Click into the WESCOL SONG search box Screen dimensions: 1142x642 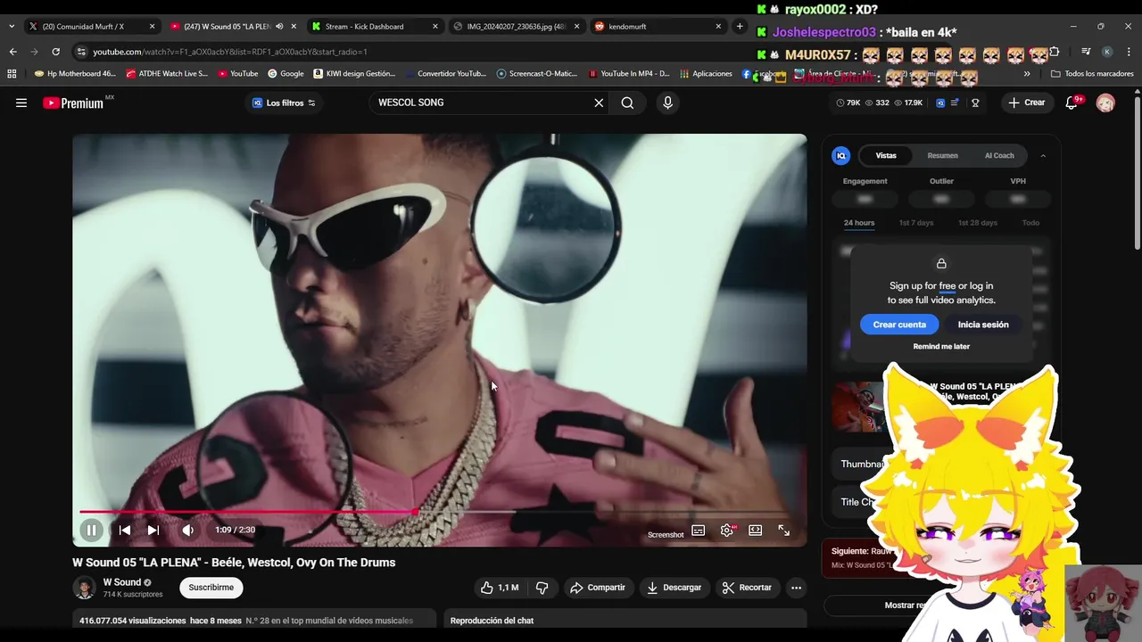click(482, 103)
